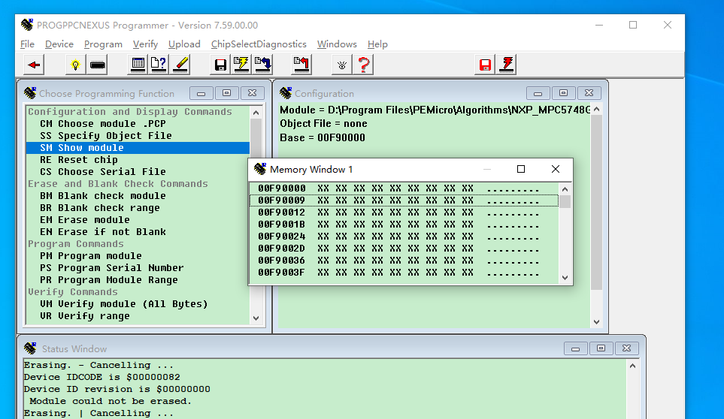
Task: Open the Program menu
Action: pos(103,44)
